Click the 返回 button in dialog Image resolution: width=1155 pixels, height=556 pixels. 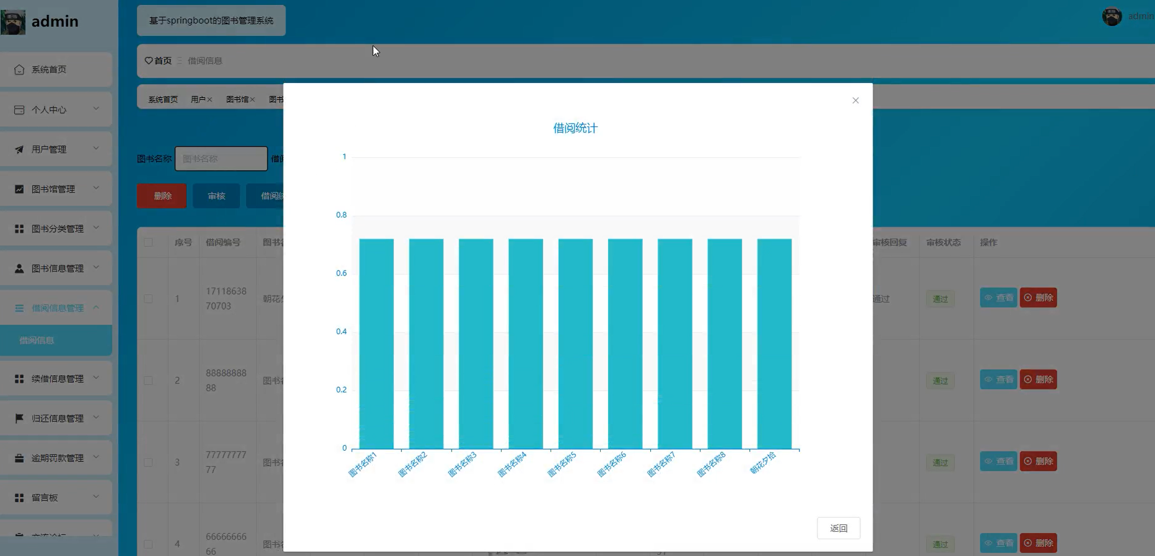tap(839, 528)
